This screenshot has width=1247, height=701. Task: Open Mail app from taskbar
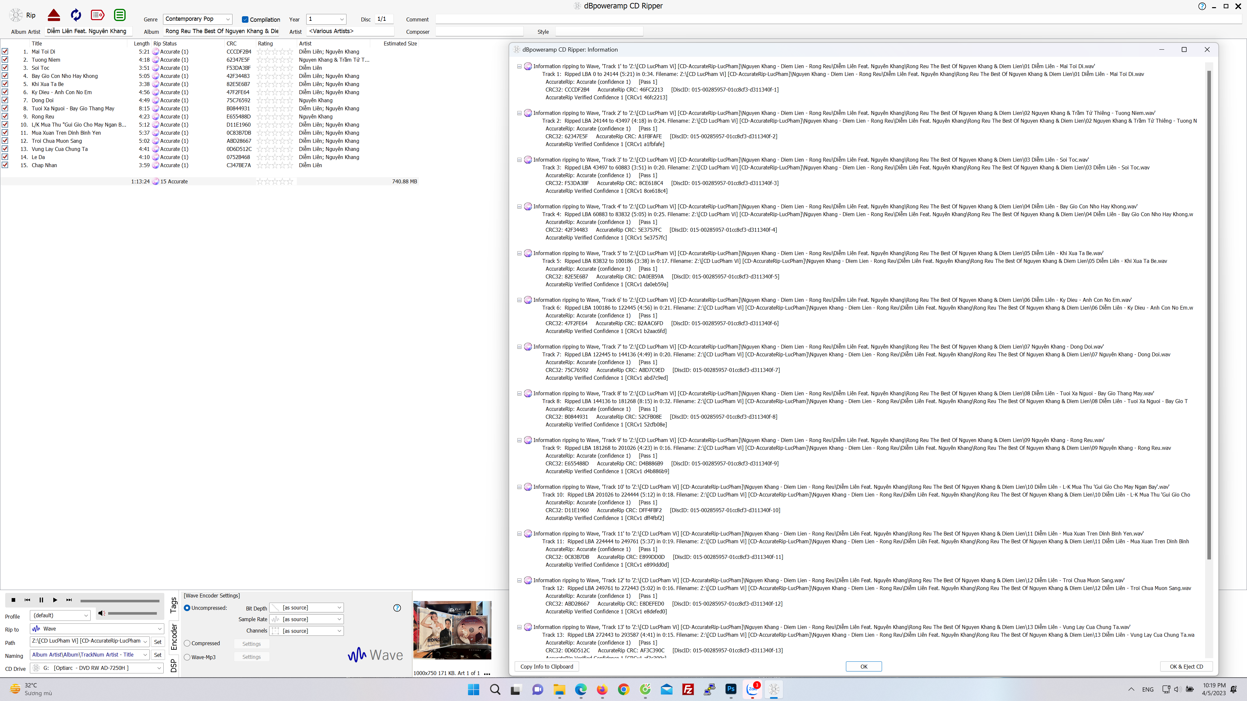point(667,689)
